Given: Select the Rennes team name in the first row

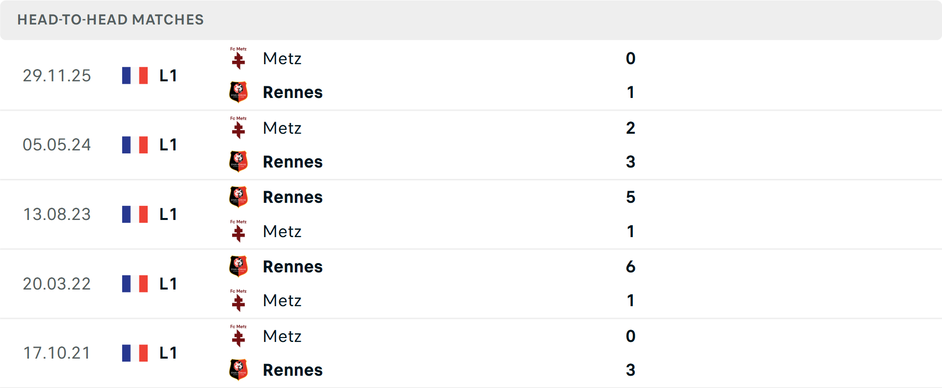Looking at the screenshot, I should [x=293, y=92].
